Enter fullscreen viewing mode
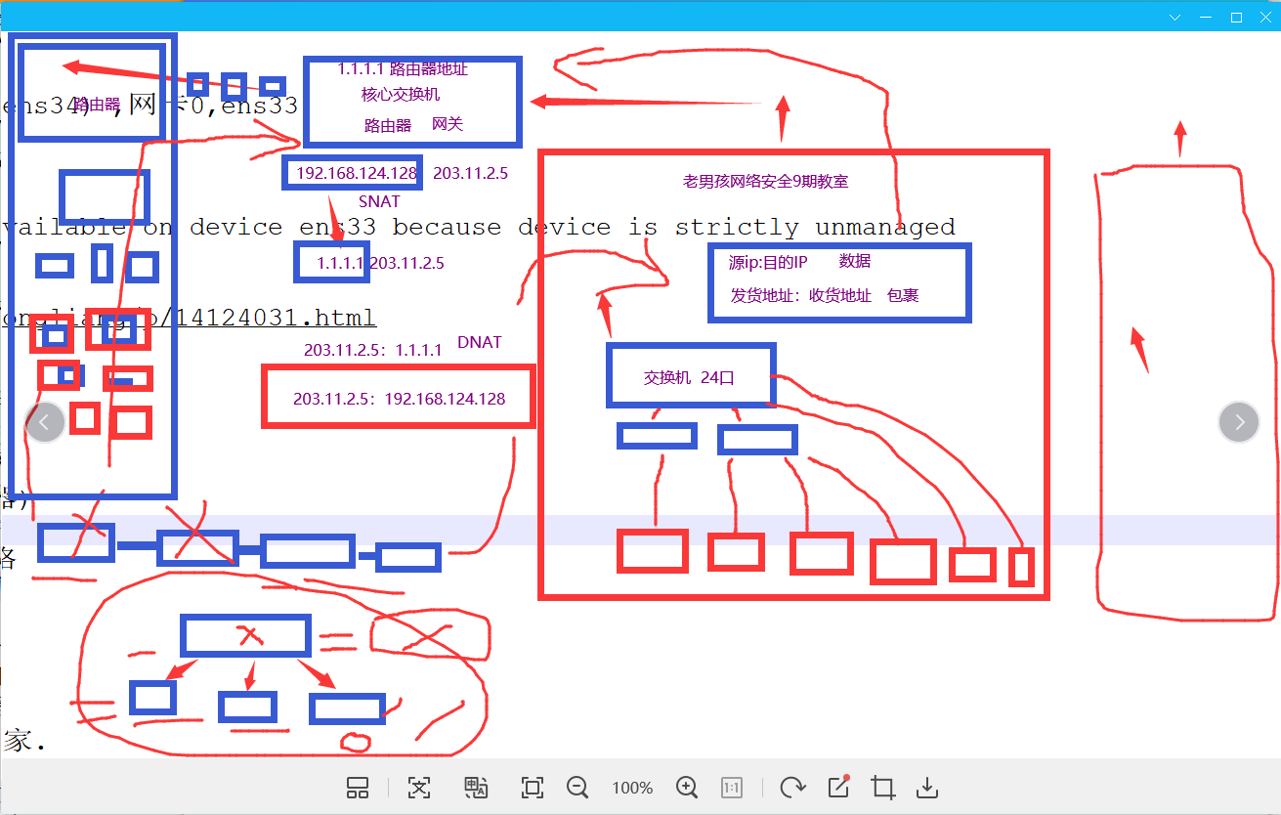This screenshot has width=1281, height=815. (x=533, y=788)
